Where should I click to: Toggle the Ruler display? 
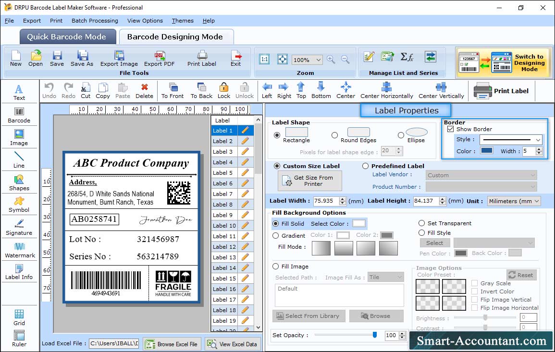[x=19, y=339]
